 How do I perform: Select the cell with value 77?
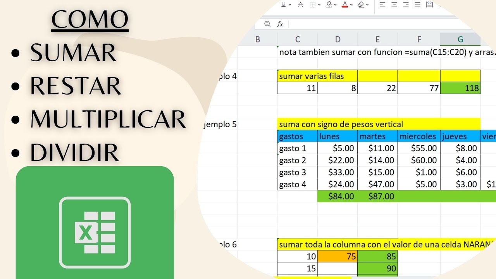point(419,88)
